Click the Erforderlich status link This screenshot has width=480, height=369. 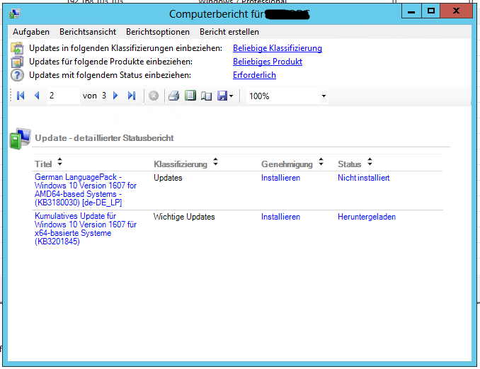point(254,75)
